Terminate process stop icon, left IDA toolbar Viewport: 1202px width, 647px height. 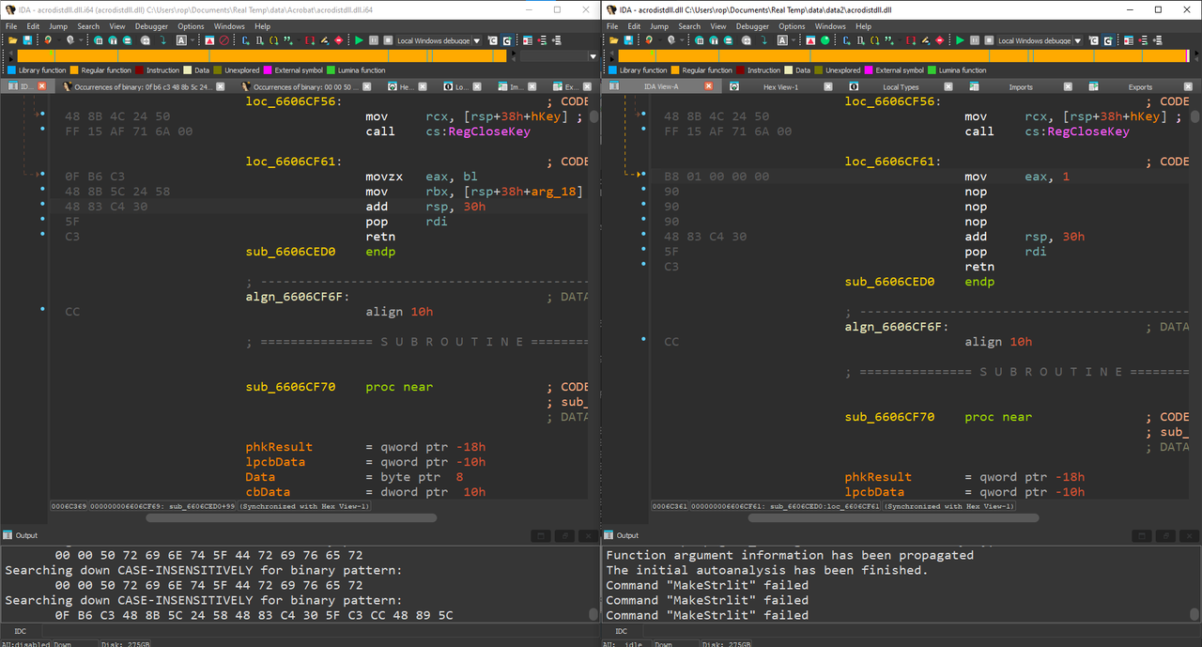click(388, 40)
